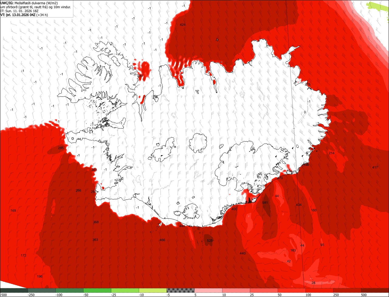Click the 95 value in the southeast

pyautogui.click(x=322, y=245)
